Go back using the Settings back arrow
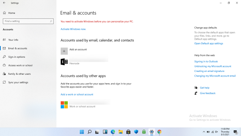The height and width of the screenshot is (136, 241). [x=4, y=3]
